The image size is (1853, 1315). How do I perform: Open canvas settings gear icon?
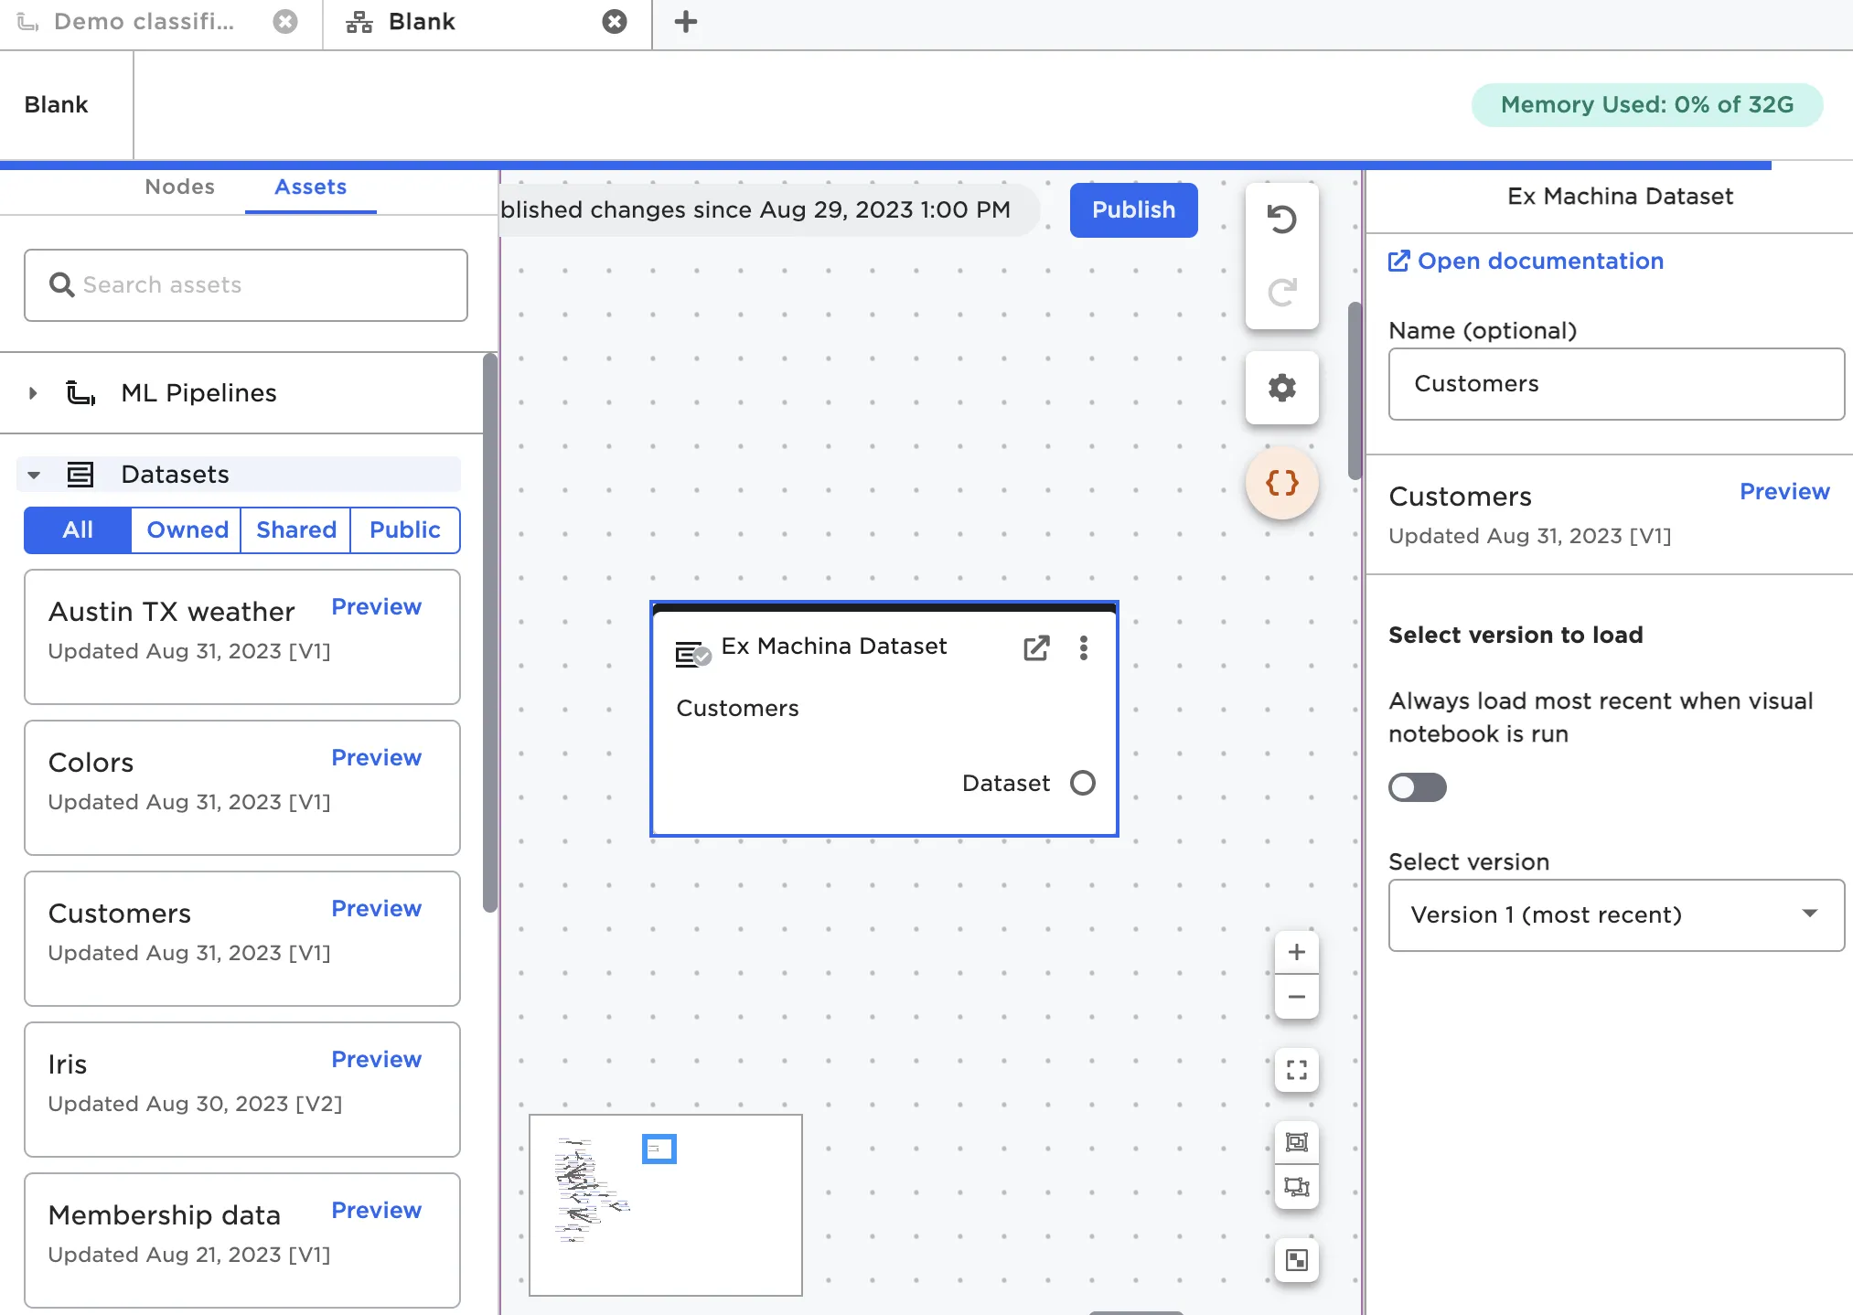point(1281,388)
